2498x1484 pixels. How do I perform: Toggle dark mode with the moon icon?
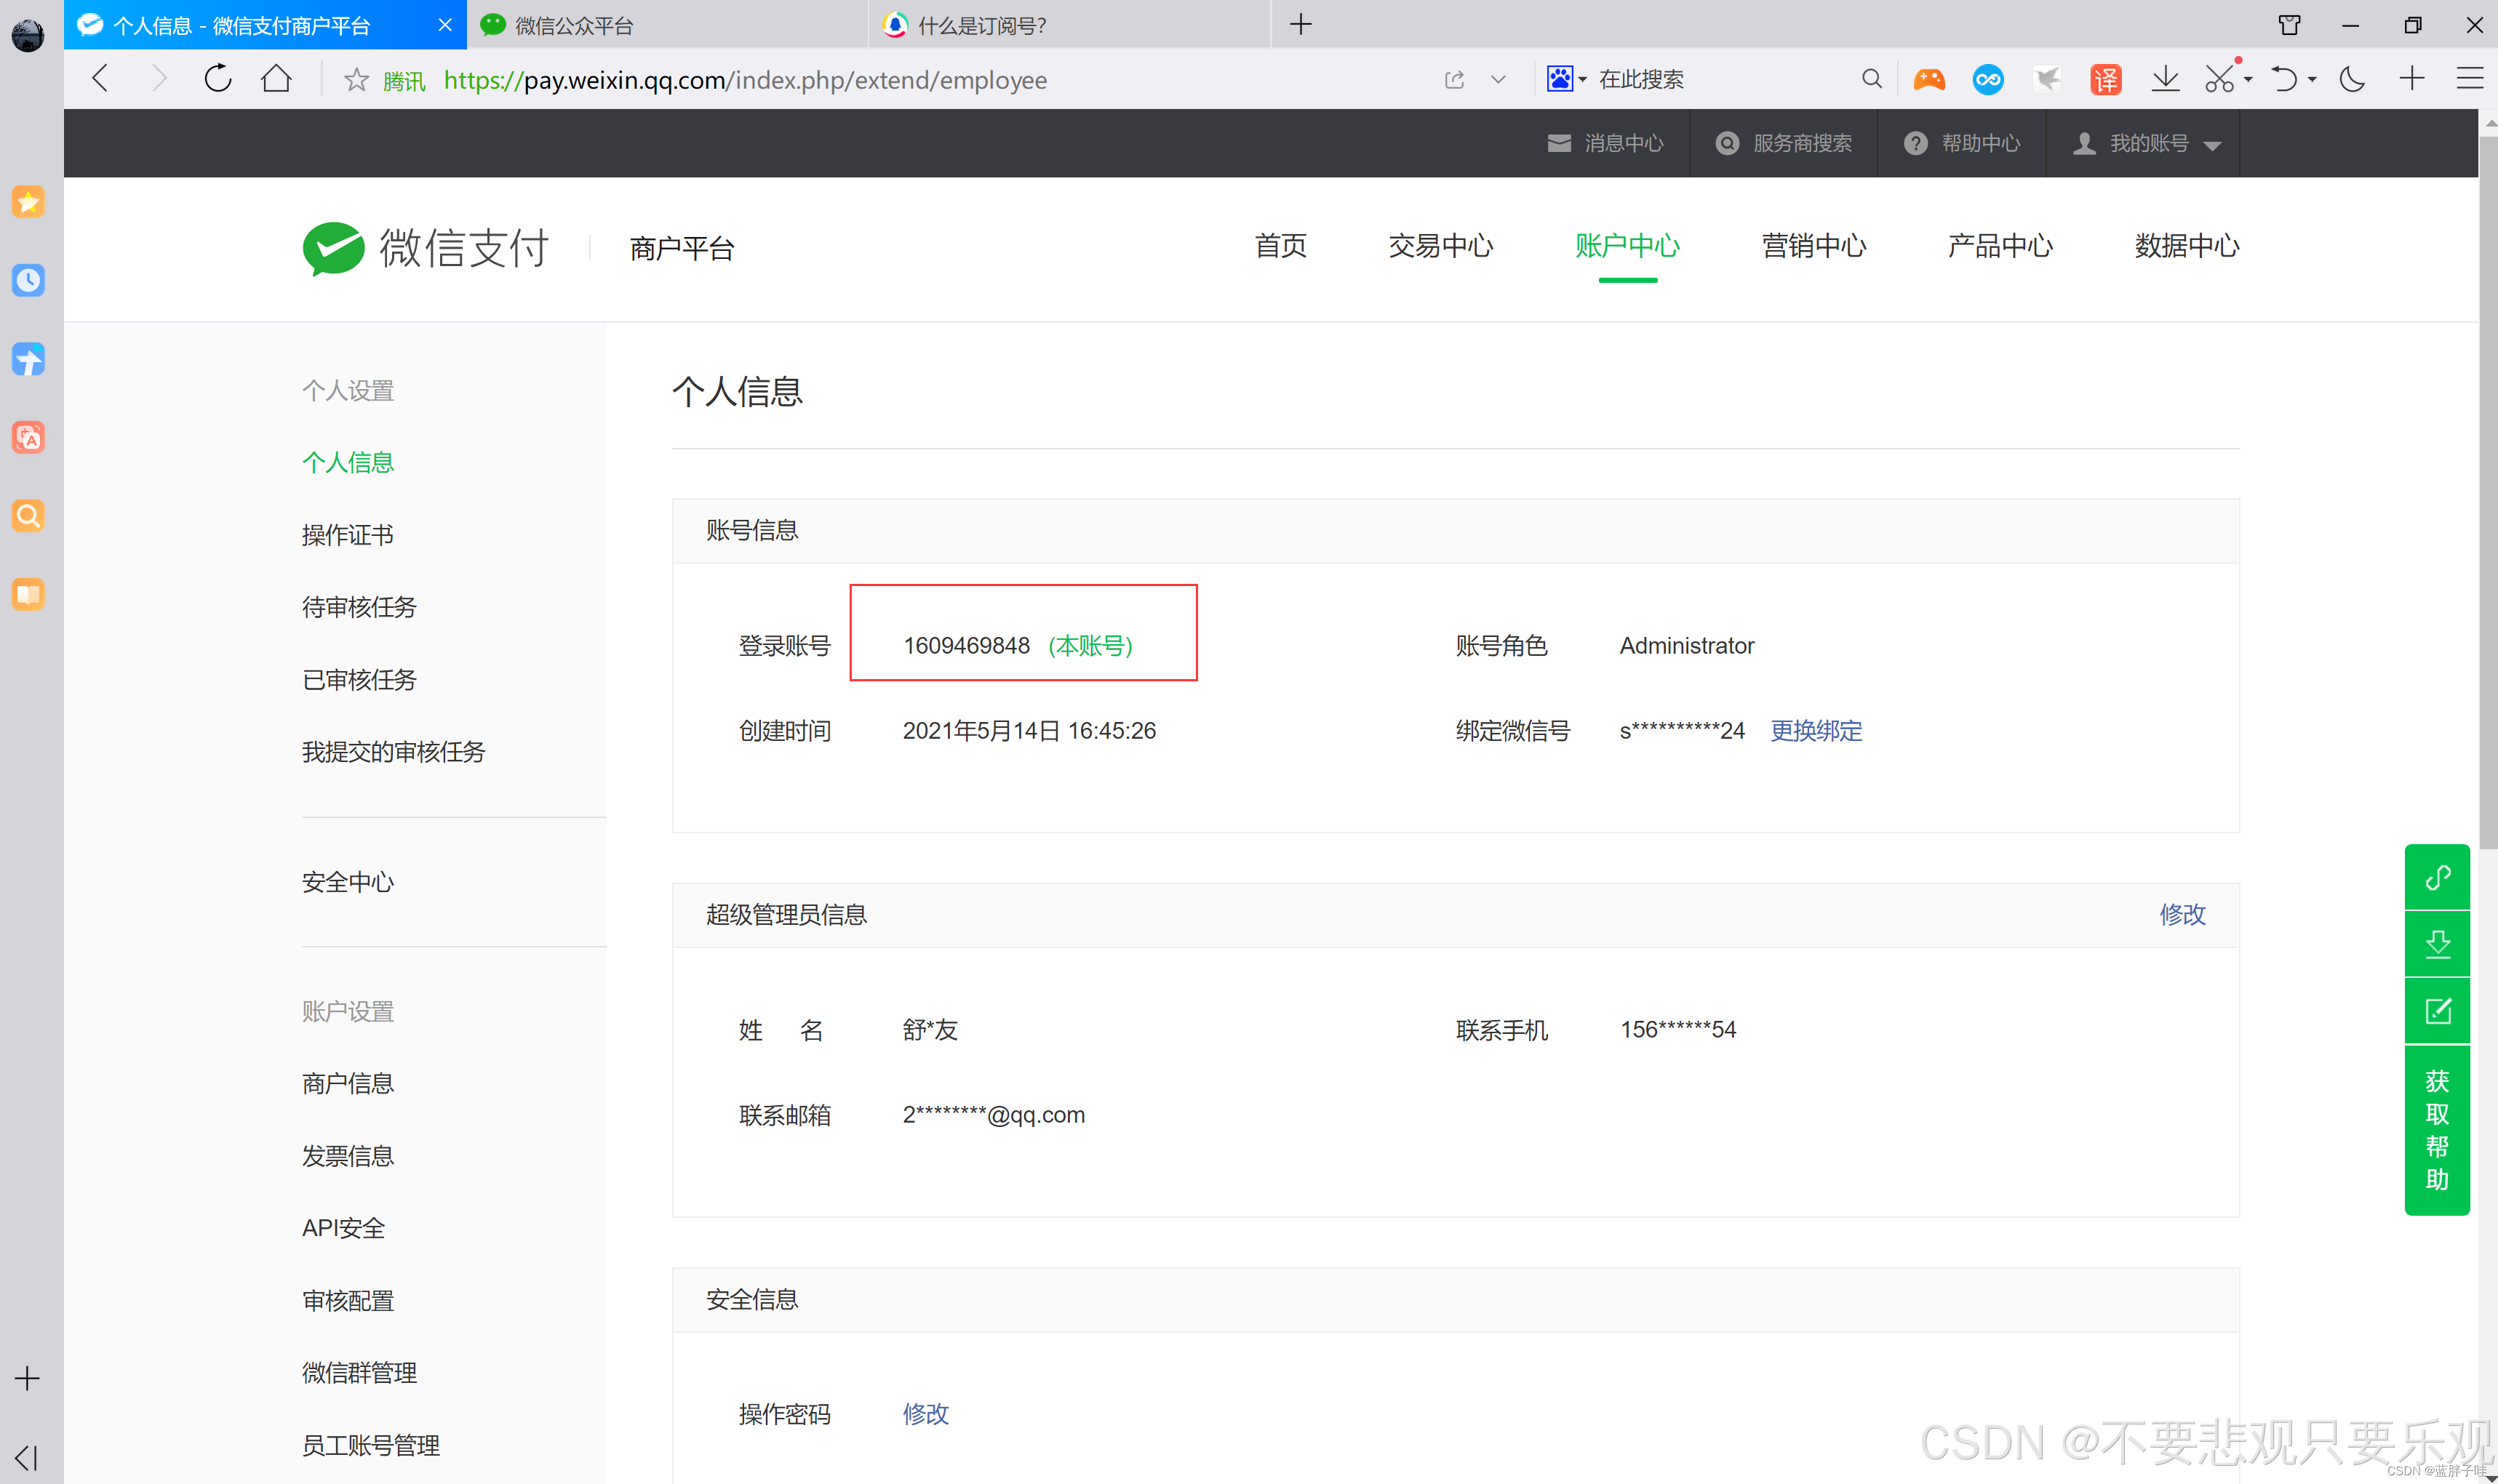(x=2352, y=78)
